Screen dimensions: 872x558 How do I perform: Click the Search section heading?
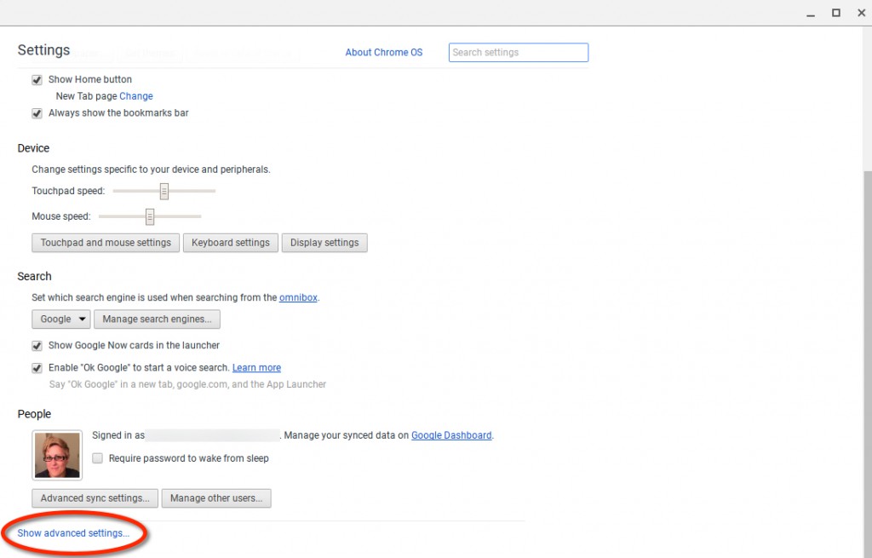(34, 277)
